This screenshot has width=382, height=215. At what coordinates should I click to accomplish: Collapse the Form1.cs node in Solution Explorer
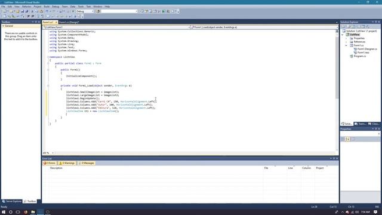[346, 45]
